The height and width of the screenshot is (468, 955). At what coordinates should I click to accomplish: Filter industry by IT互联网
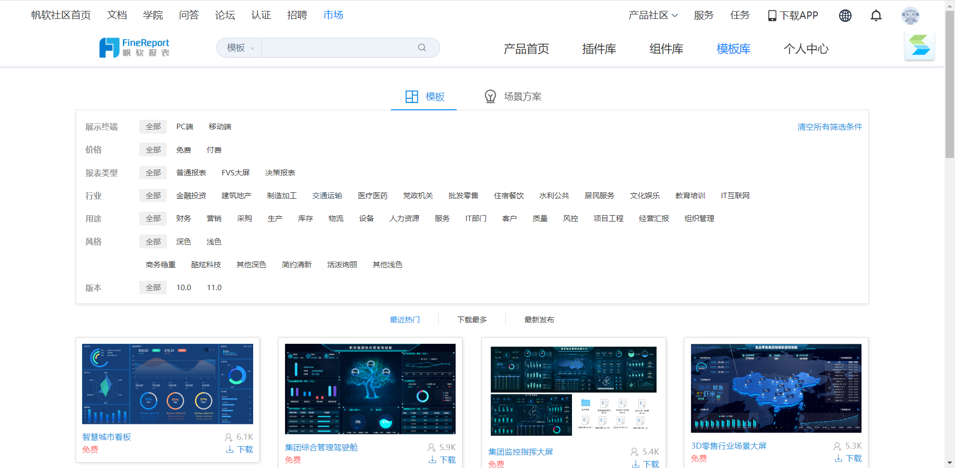coord(735,195)
